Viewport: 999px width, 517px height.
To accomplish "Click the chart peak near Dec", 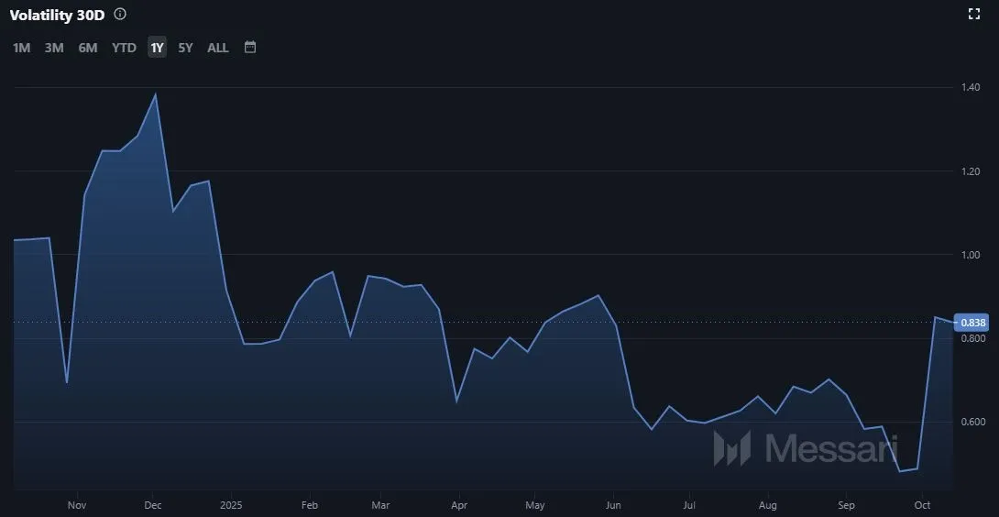I will pyautogui.click(x=155, y=94).
